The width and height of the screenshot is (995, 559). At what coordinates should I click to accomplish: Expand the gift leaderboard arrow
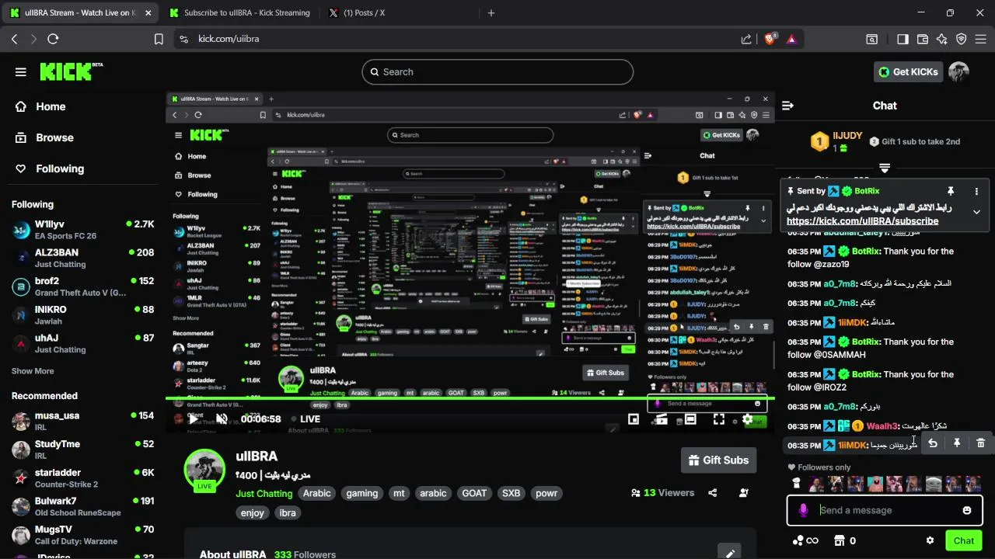point(885,168)
